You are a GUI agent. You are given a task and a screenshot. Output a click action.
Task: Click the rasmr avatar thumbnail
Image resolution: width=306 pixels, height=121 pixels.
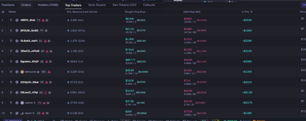(22, 113)
